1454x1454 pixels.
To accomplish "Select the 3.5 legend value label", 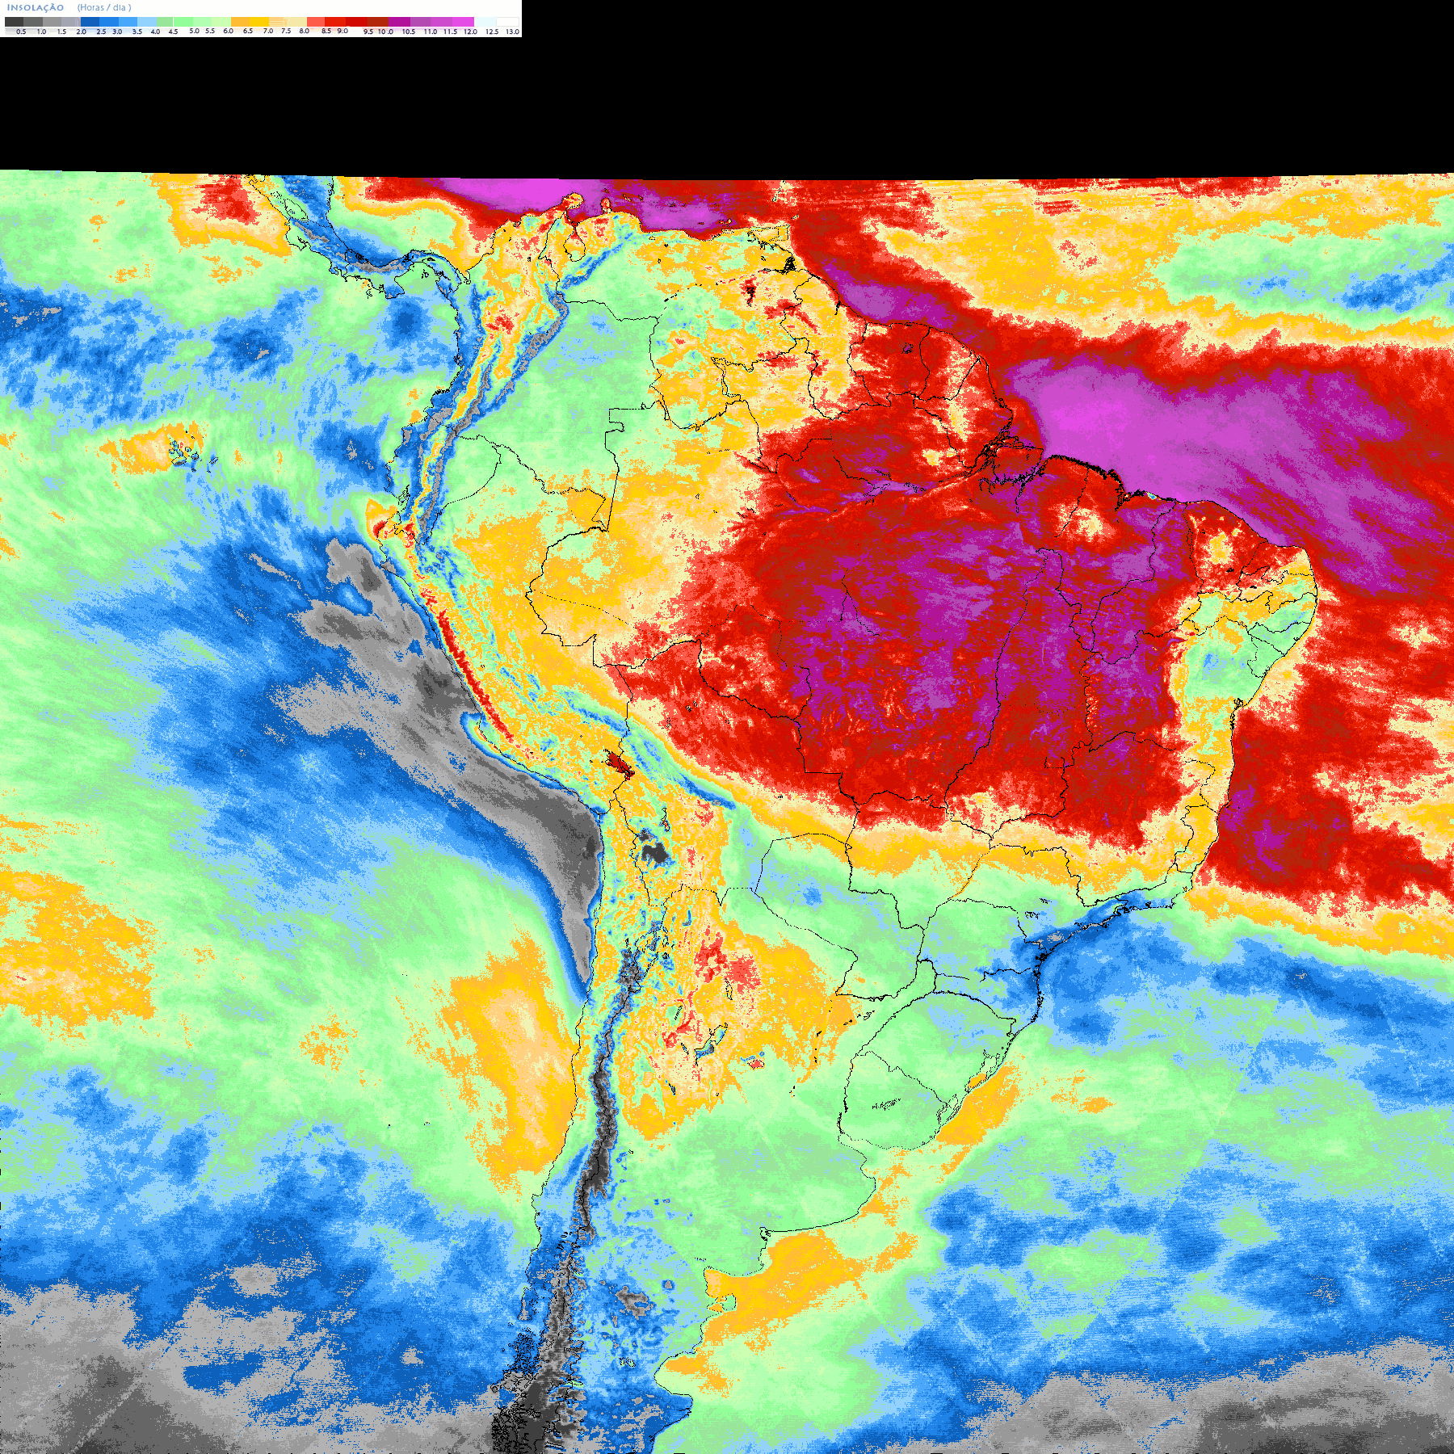I will (137, 32).
